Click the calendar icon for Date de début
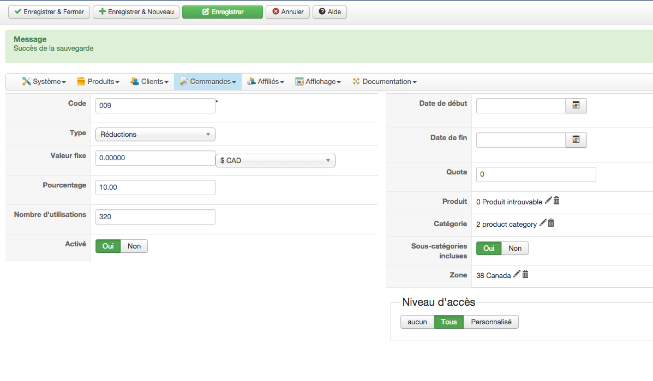This screenshot has width=653, height=381. [x=576, y=106]
